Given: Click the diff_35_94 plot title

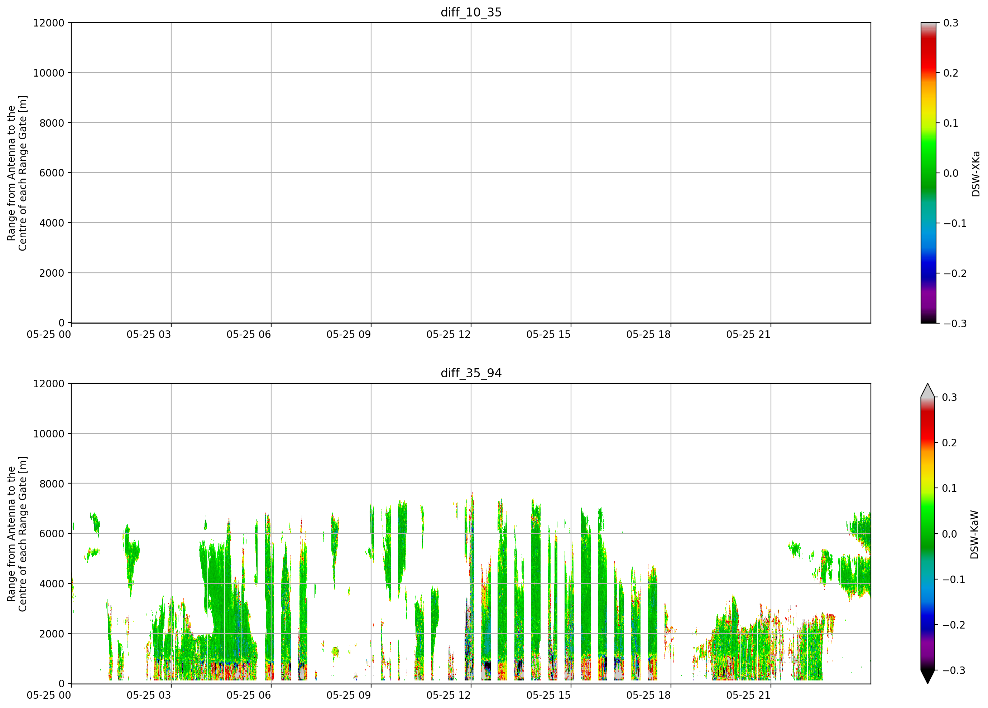Looking at the screenshot, I should (x=471, y=373).
